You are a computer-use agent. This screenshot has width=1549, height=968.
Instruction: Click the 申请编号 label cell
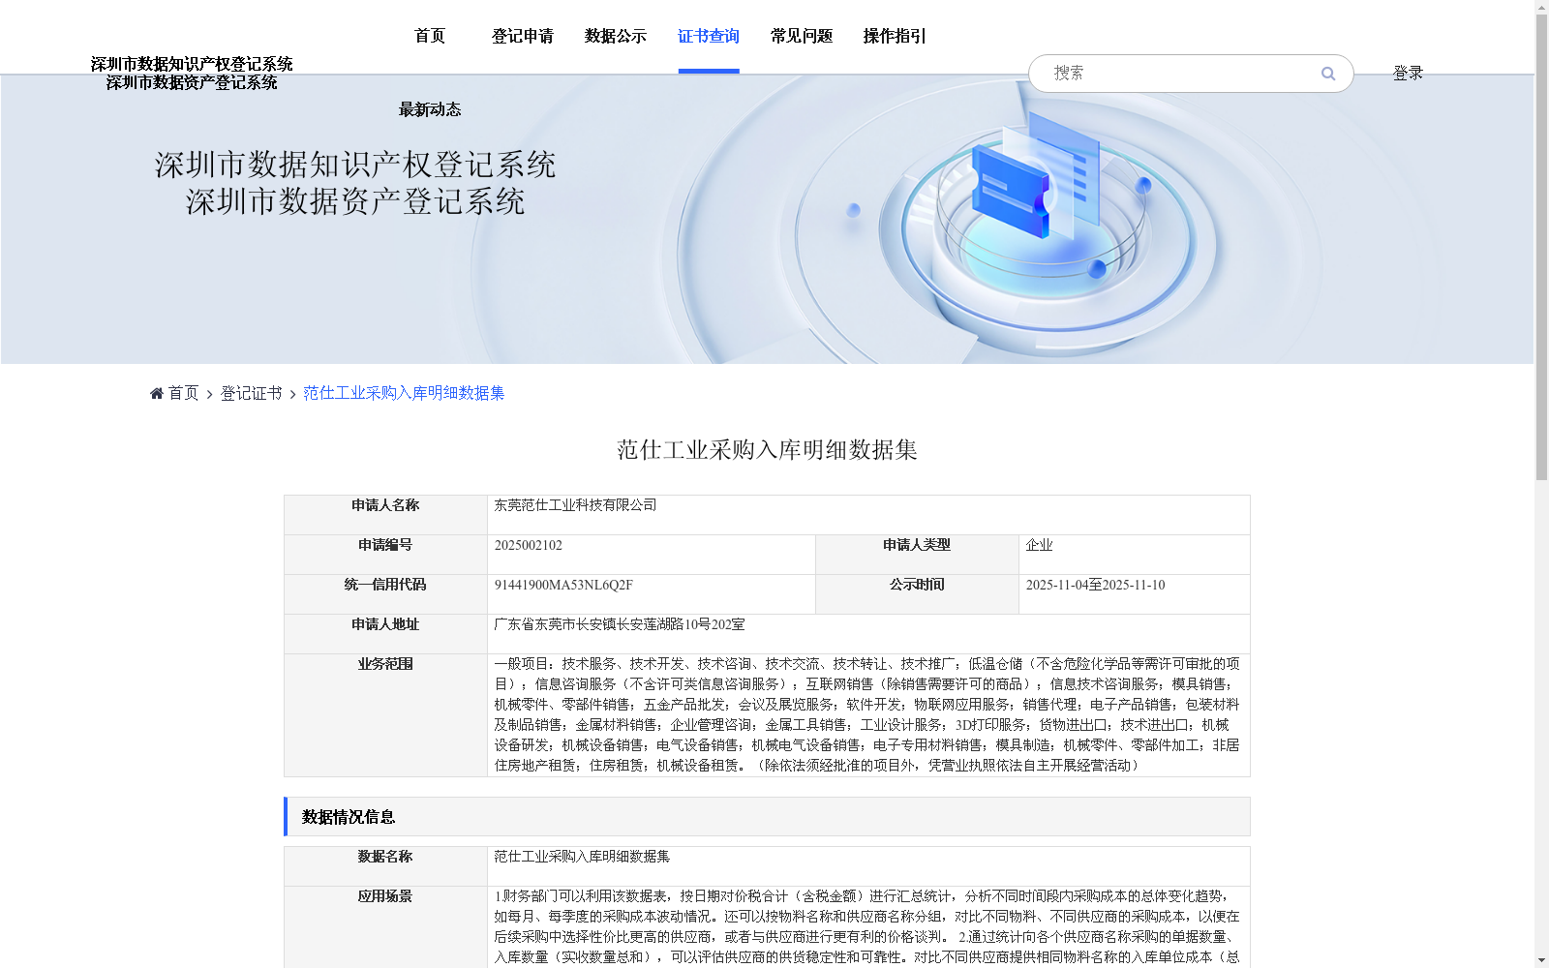[x=385, y=555]
